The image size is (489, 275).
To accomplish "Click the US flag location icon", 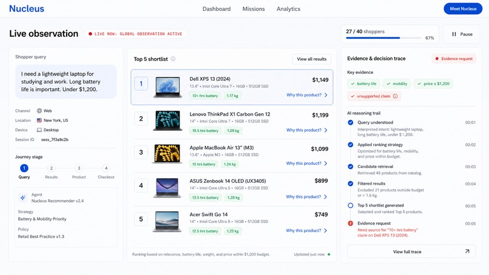I will tap(39, 120).
